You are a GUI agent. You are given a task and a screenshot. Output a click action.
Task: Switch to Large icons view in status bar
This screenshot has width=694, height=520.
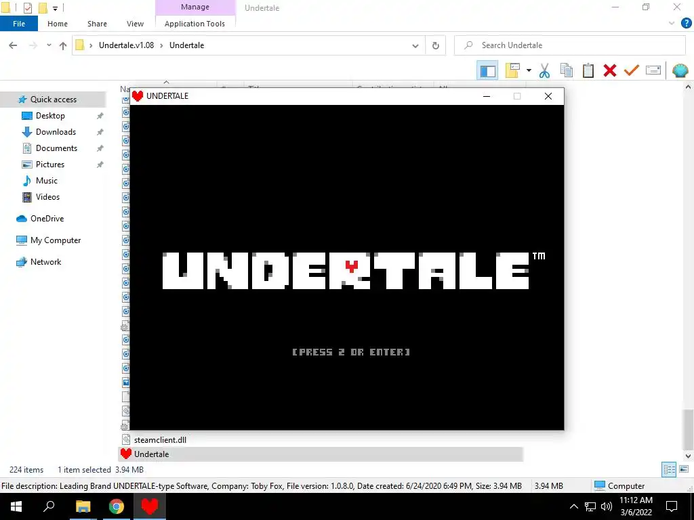684,470
